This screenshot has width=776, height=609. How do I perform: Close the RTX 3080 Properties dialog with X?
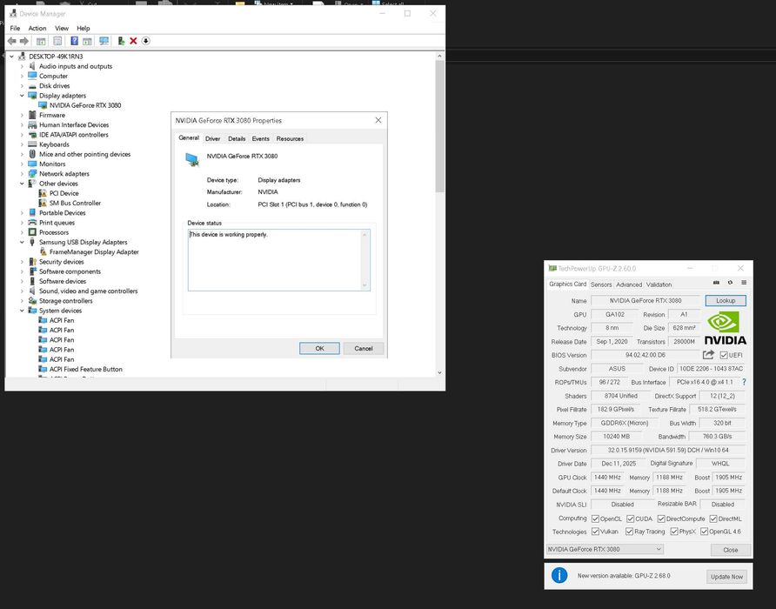378,120
